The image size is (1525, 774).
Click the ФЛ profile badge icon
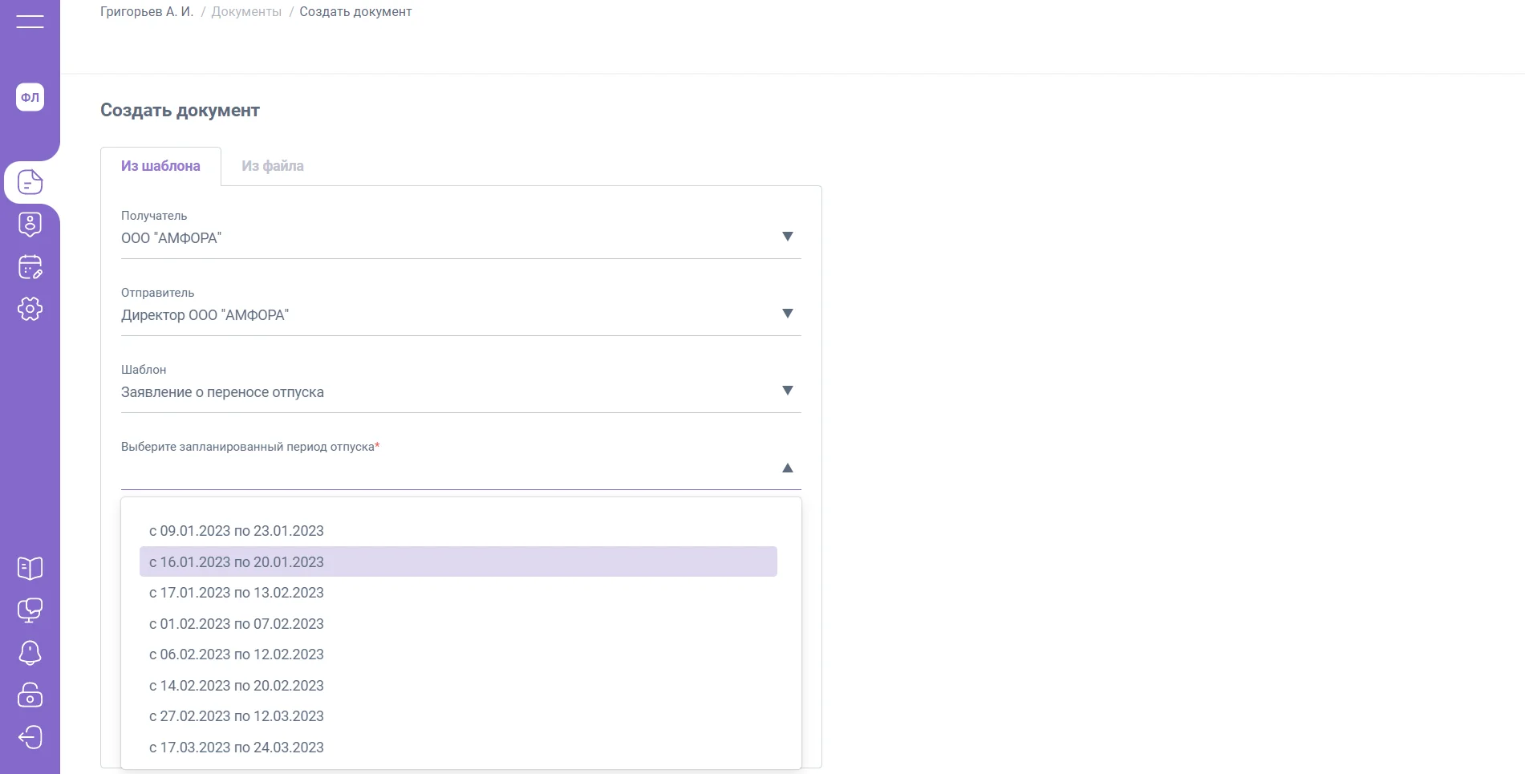coord(30,97)
